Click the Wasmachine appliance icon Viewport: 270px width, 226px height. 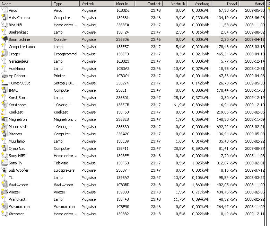pyautogui.click(x=4, y=207)
